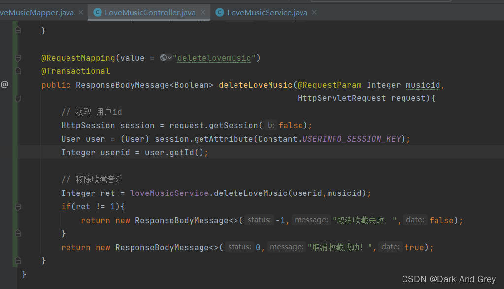Click the class icon on LoveMusicService.java tab
The height and width of the screenshot is (289, 504).
pos(220,12)
